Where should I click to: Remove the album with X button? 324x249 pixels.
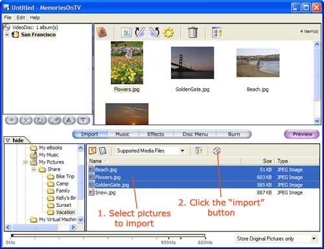click(26, 120)
